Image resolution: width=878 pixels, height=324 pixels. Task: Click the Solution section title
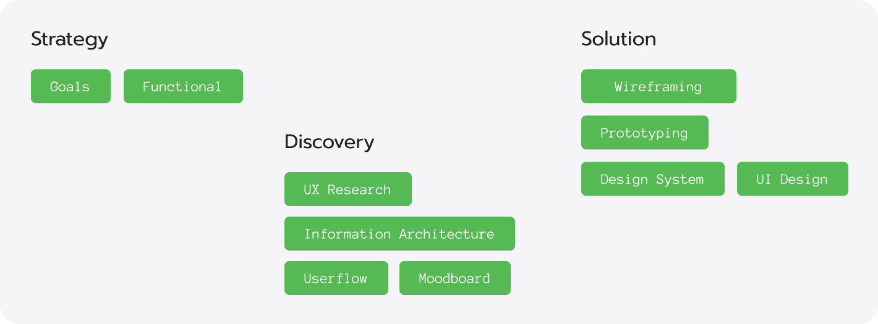pos(618,39)
